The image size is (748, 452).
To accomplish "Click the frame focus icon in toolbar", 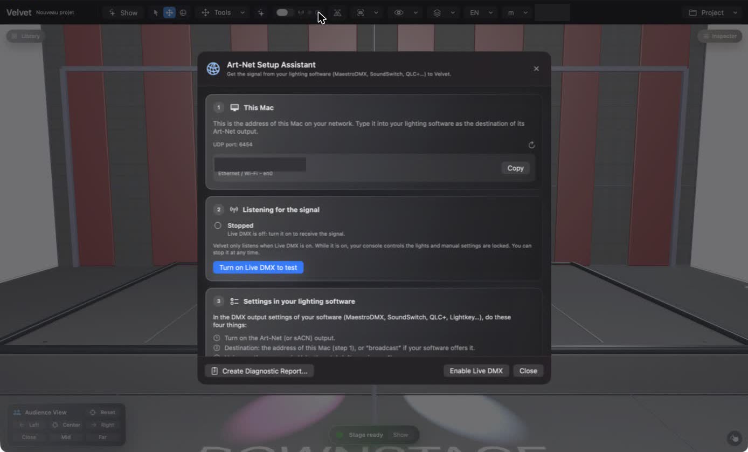I will pyautogui.click(x=361, y=12).
